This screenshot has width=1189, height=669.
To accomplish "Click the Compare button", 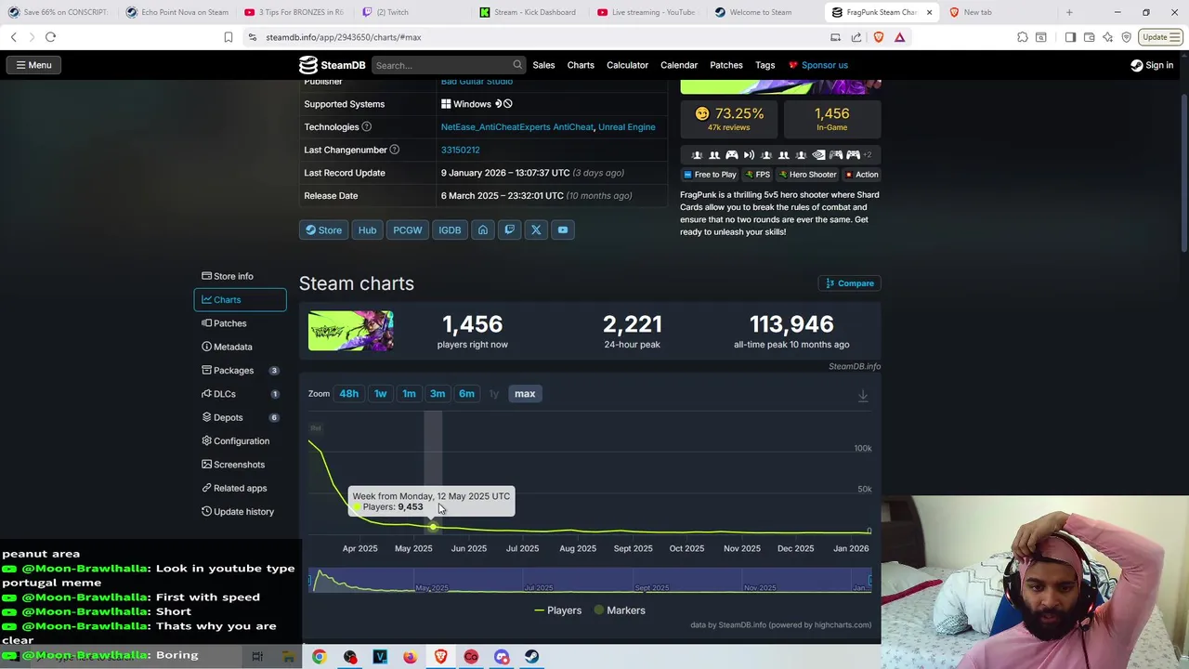I will click(849, 283).
